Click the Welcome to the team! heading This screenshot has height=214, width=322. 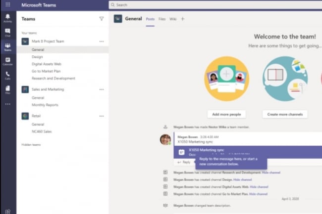[285, 37]
